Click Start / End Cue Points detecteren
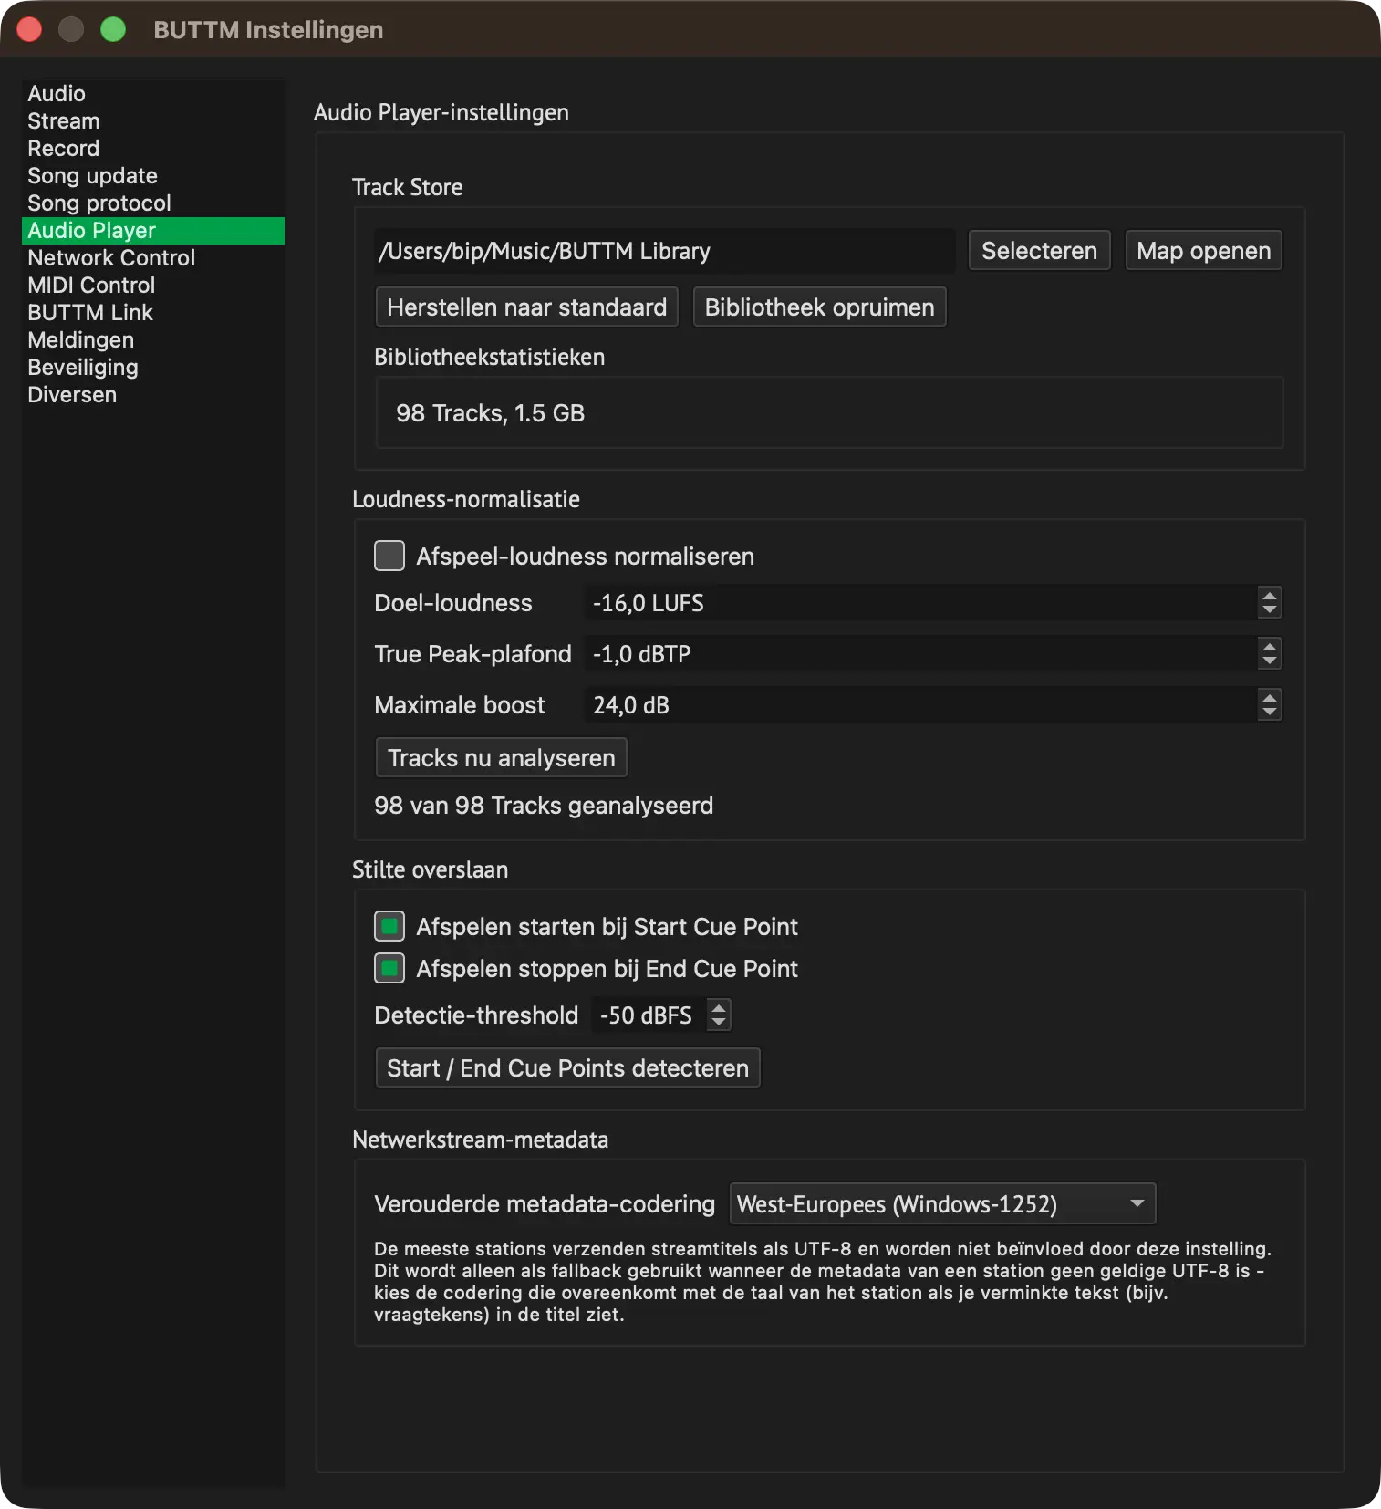Image resolution: width=1381 pixels, height=1509 pixels. point(567,1068)
